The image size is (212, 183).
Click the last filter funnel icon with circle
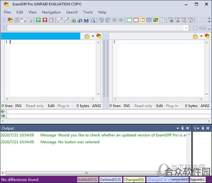point(191,20)
